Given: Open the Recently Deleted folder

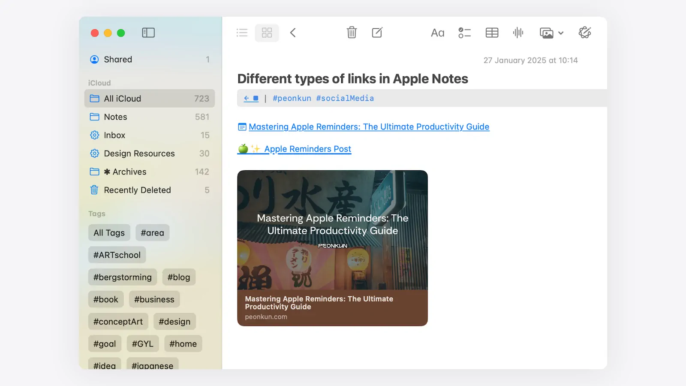Looking at the screenshot, I should point(137,190).
